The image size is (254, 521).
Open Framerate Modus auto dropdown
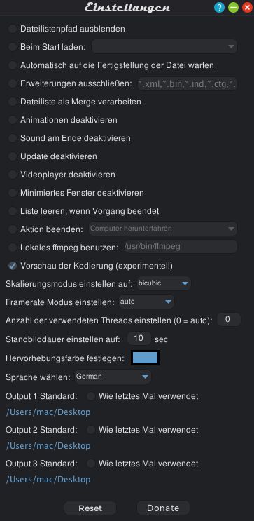[146, 302]
